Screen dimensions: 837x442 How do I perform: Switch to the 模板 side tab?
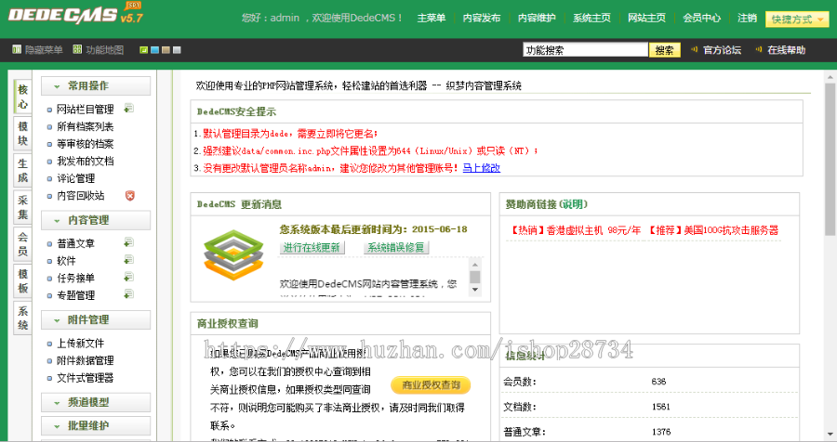(22, 281)
